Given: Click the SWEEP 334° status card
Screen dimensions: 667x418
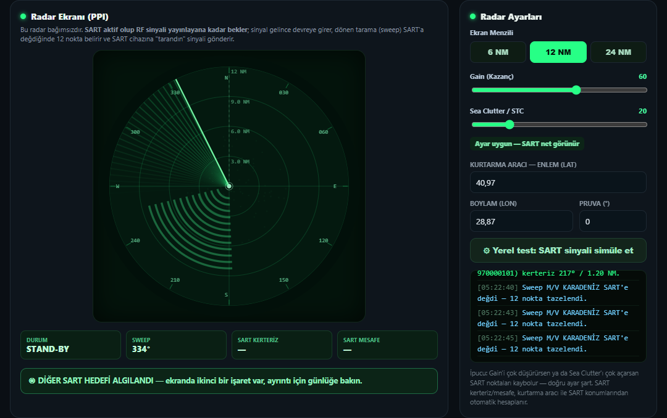Looking at the screenshot, I should pos(176,345).
